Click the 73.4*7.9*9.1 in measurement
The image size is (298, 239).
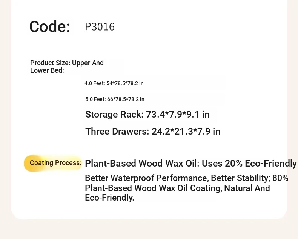coord(178,115)
